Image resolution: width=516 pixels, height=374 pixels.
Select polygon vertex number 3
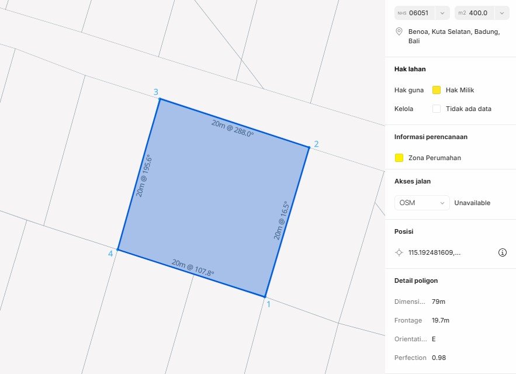tap(160, 99)
